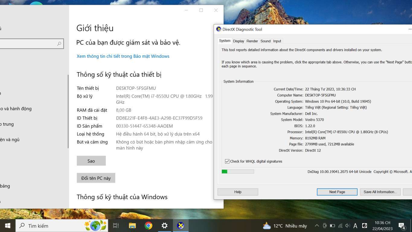412x232 pixels.
Task: Switch to the System tab in DxDiag
Action: 225,41
